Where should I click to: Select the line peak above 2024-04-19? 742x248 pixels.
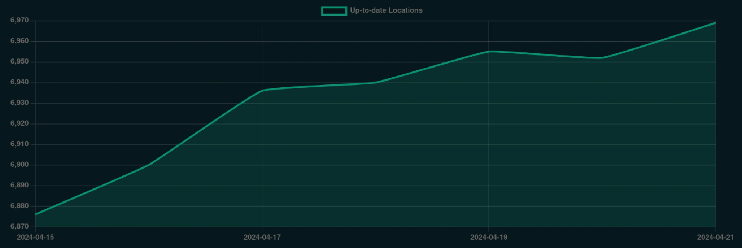[489, 52]
